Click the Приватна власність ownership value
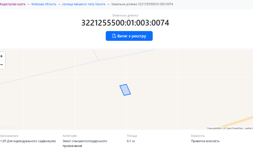The height and width of the screenshot is (153, 253). (205, 141)
